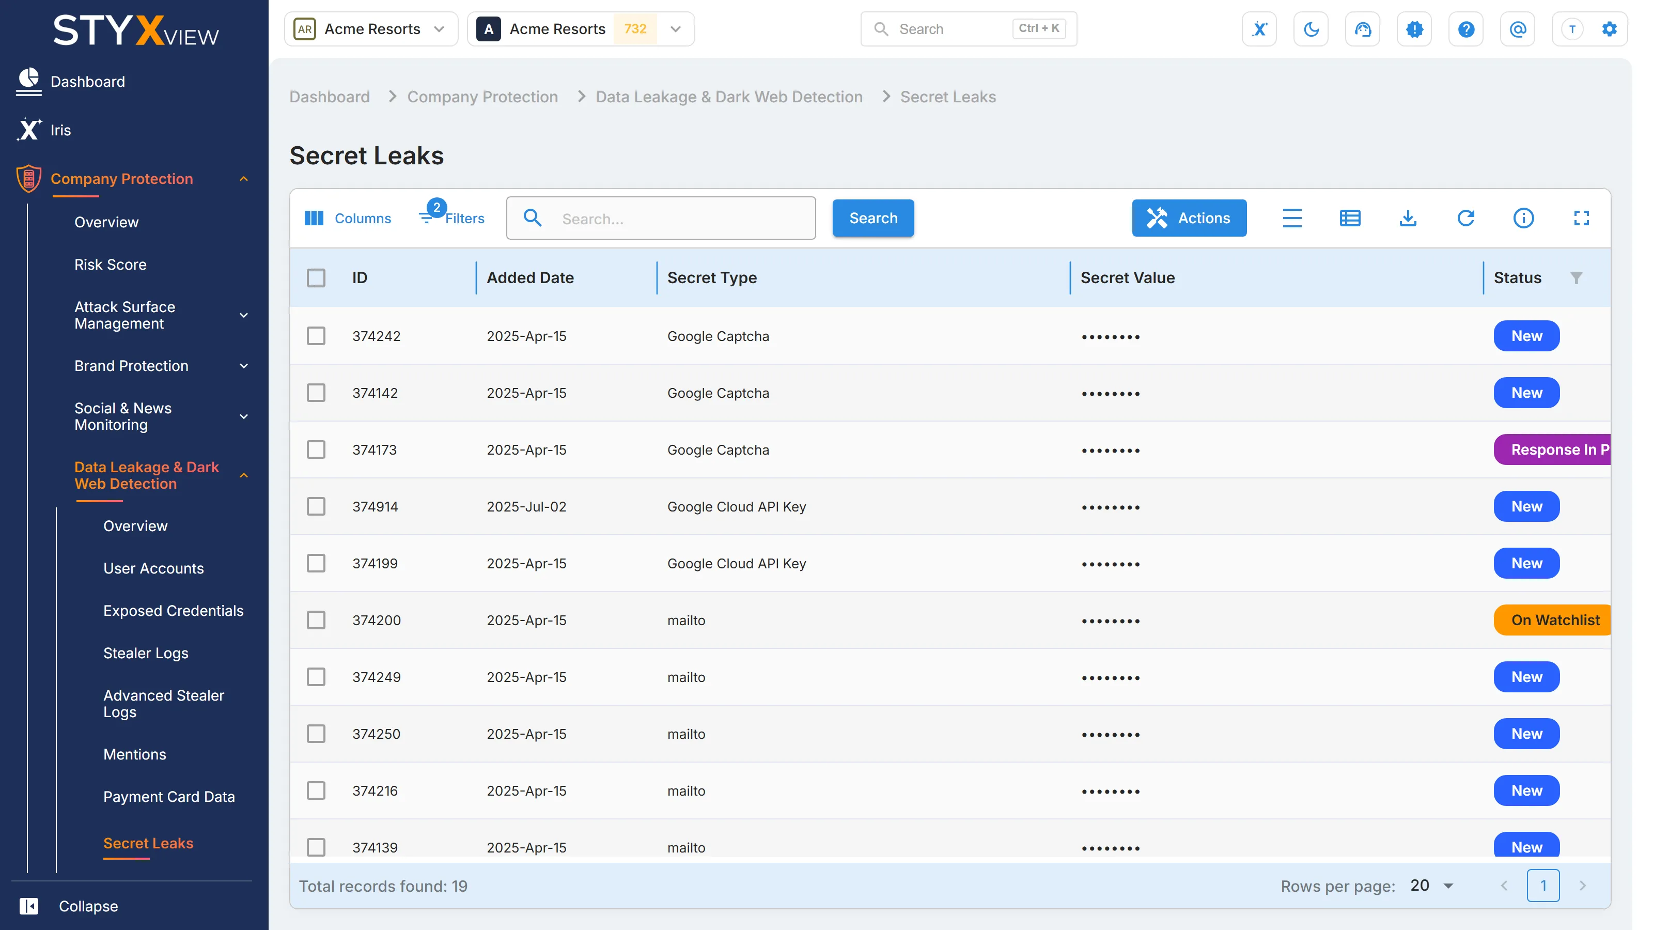Click the Status column filter funnel icon
This screenshot has height=930, width=1653.
1576,277
